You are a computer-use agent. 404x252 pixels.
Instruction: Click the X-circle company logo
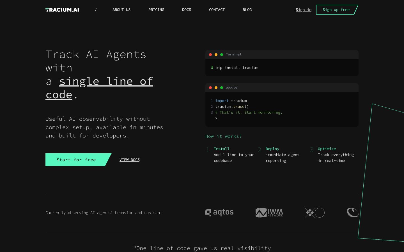pyautogui.click(x=315, y=213)
